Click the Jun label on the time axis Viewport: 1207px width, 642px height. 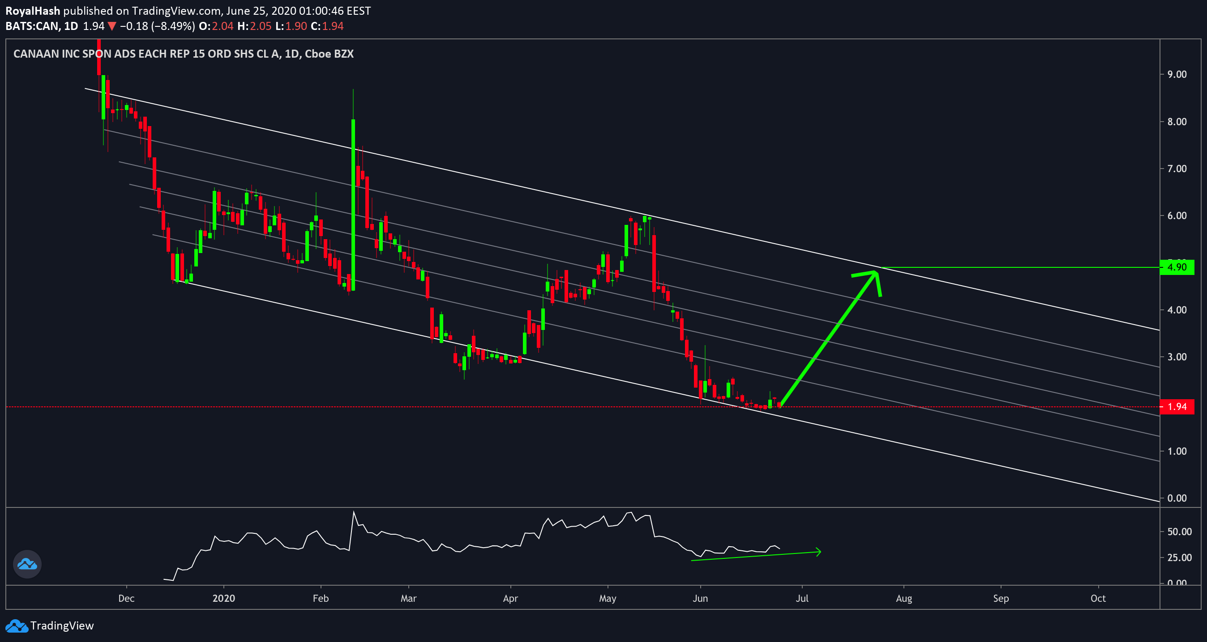tap(701, 599)
